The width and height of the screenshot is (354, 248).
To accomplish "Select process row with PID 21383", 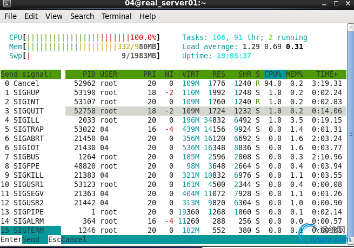I will 206,176.
